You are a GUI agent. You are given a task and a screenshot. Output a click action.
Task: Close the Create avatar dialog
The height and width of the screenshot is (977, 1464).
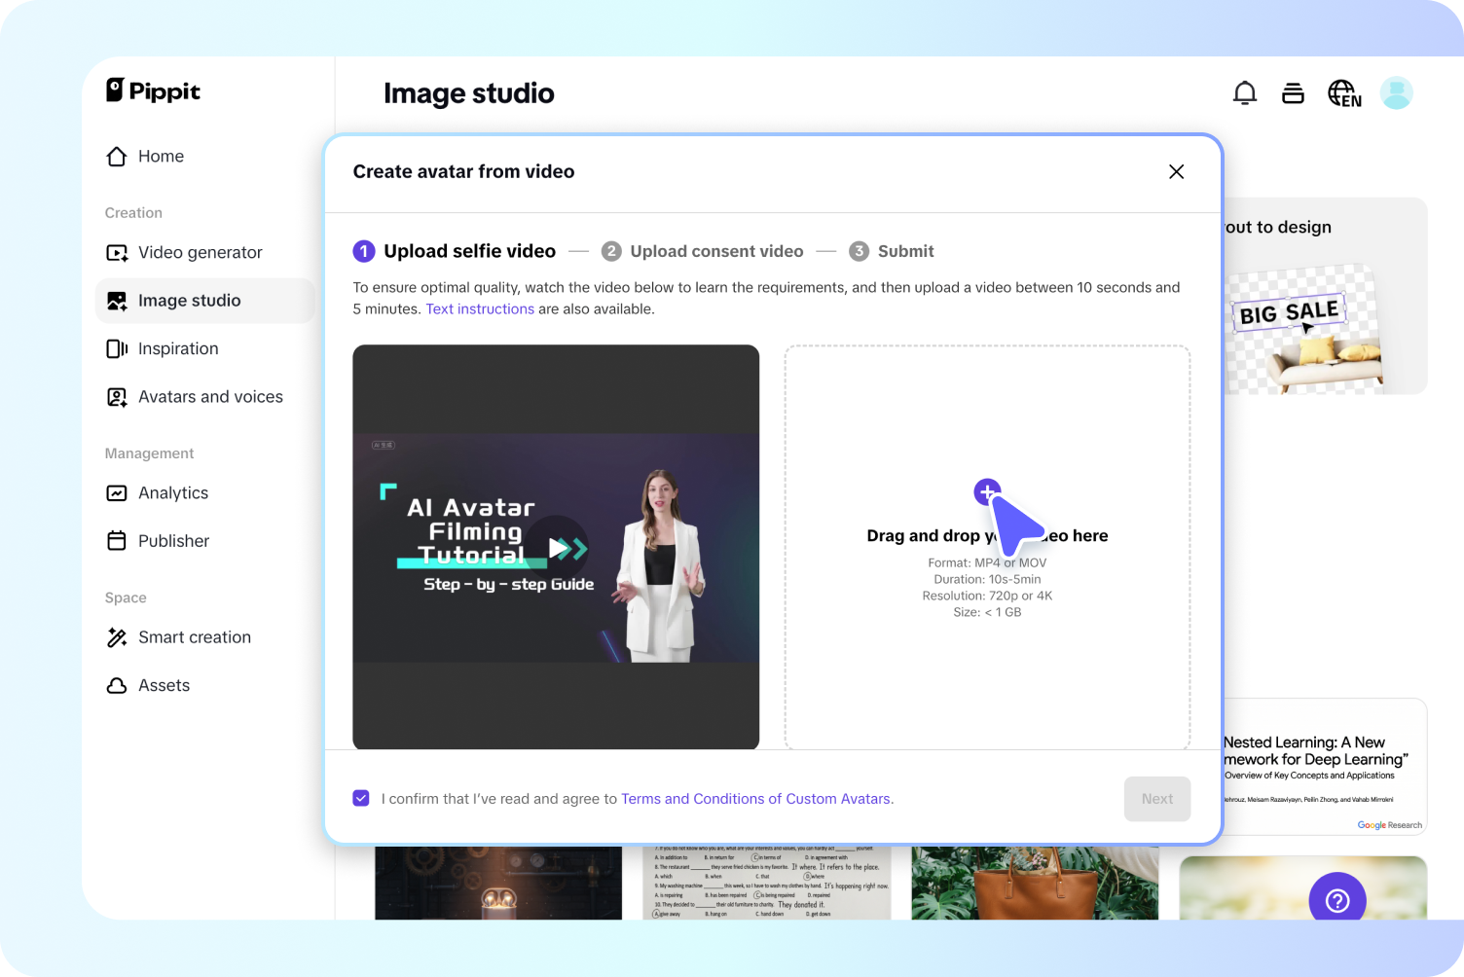click(x=1177, y=171)
